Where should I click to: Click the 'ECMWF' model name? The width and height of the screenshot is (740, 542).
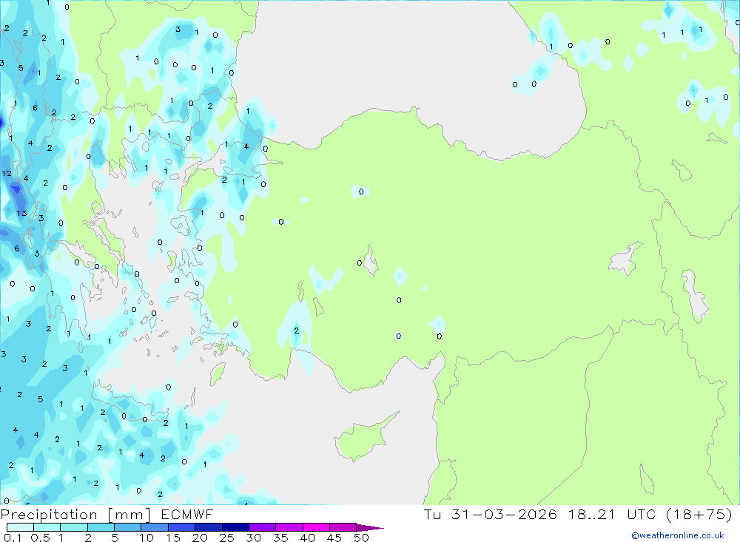click(x=187, y=514)
